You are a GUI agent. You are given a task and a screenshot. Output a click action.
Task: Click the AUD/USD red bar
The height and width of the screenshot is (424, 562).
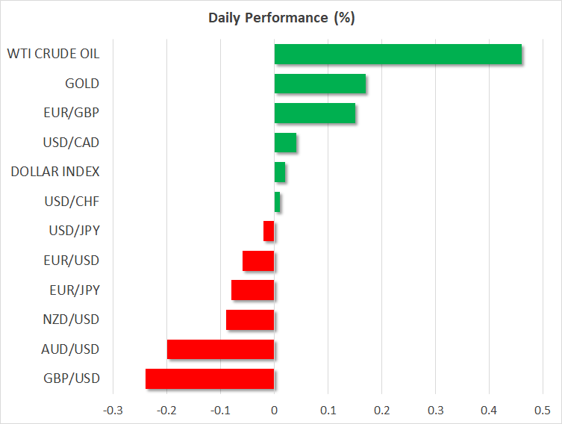[221, 349]
